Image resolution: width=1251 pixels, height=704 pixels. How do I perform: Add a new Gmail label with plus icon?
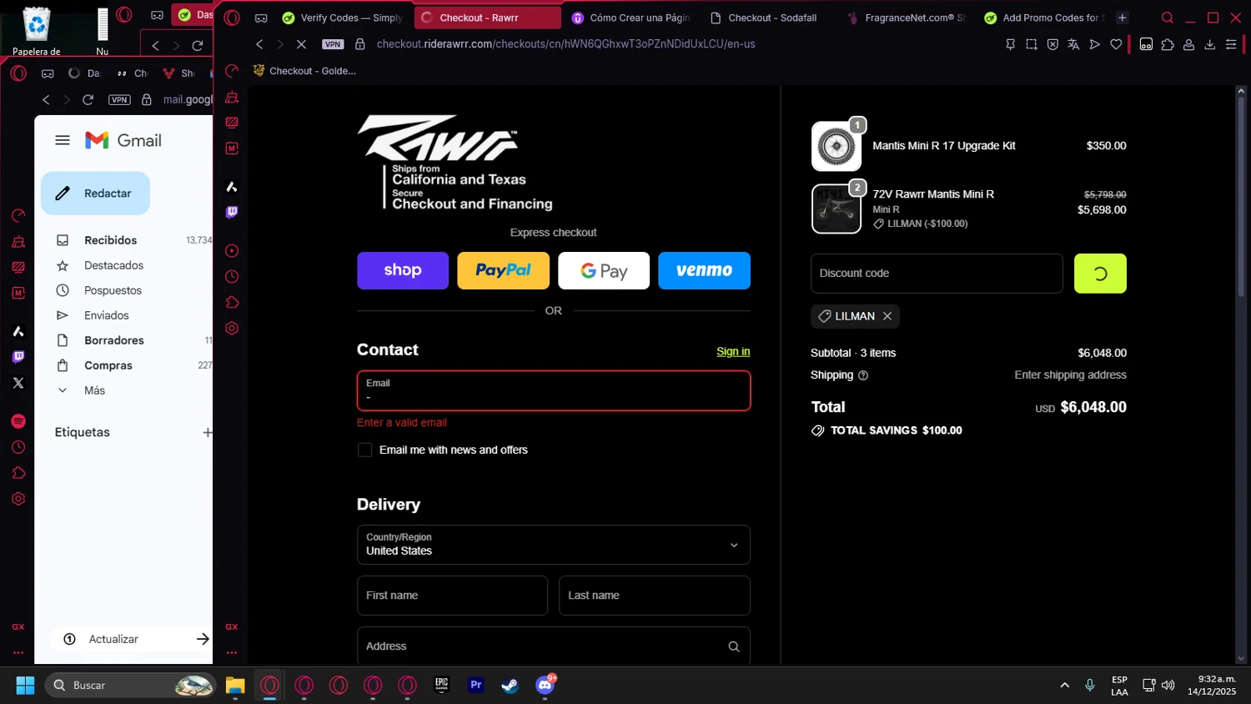207,432
